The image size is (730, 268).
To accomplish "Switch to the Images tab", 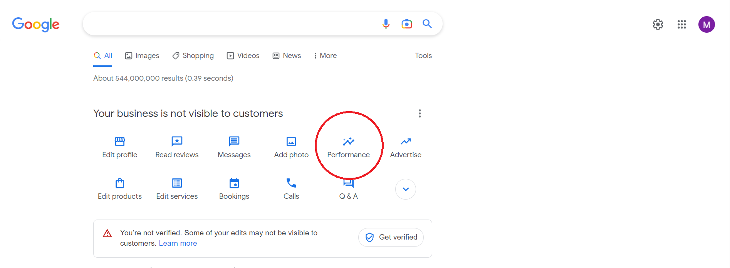I will click(x=142, y=56).
